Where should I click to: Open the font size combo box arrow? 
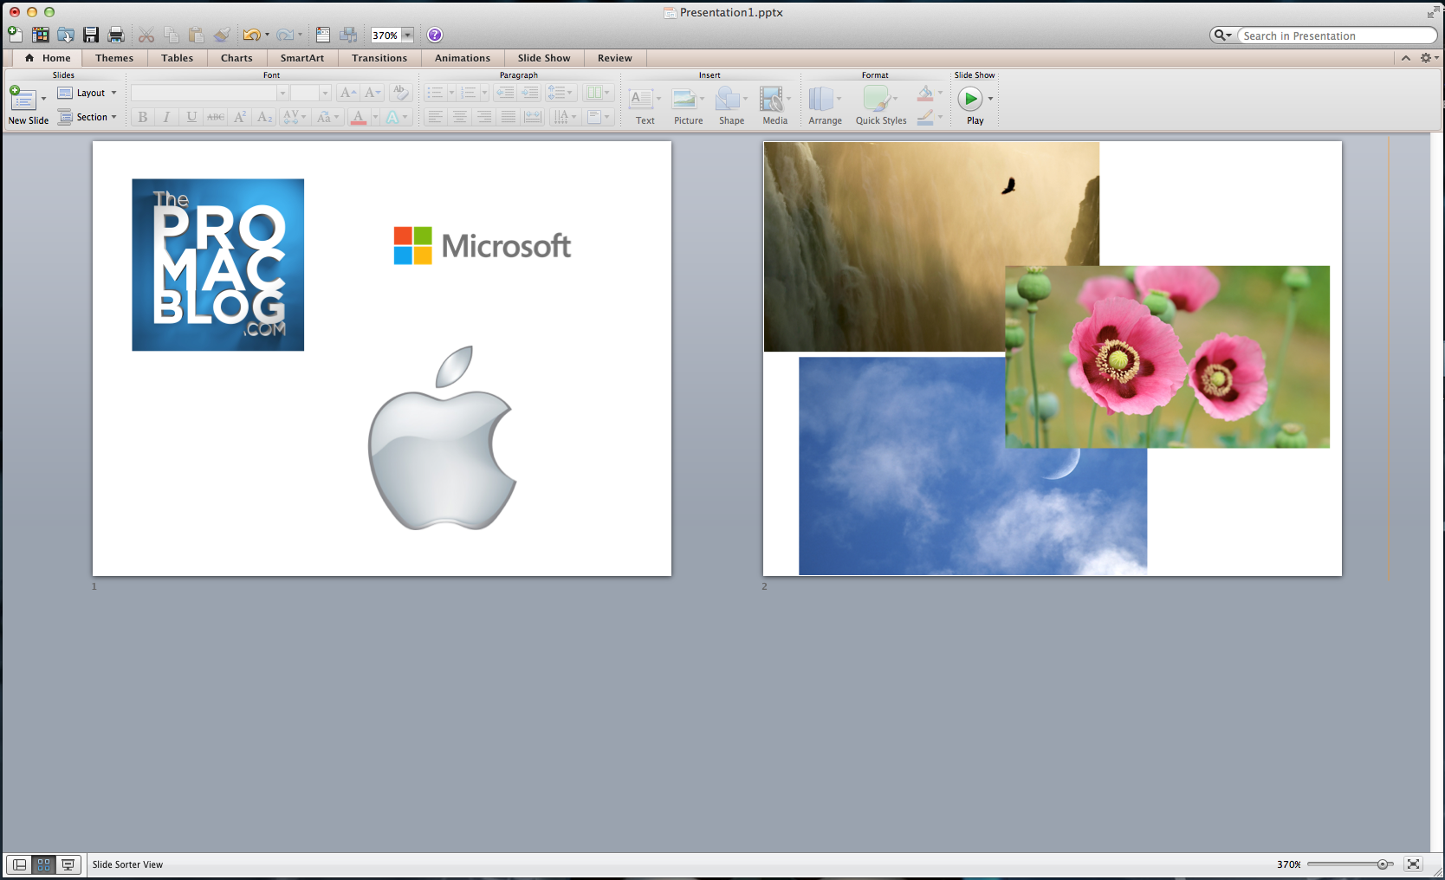tap(325, 93)
